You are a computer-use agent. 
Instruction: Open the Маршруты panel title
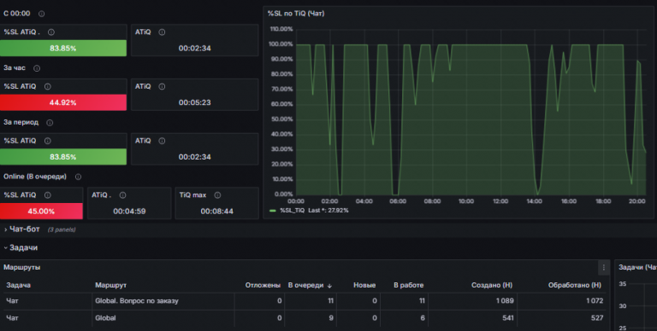pyautogui.click(x=21, y=267)
